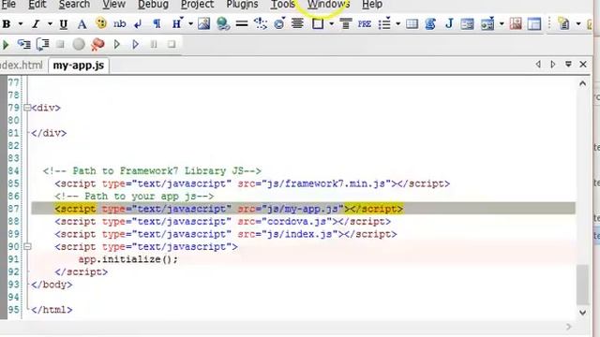Click the form element insert icon
The height and width of the screenshot is (337, 600).
tap(487, 23)
